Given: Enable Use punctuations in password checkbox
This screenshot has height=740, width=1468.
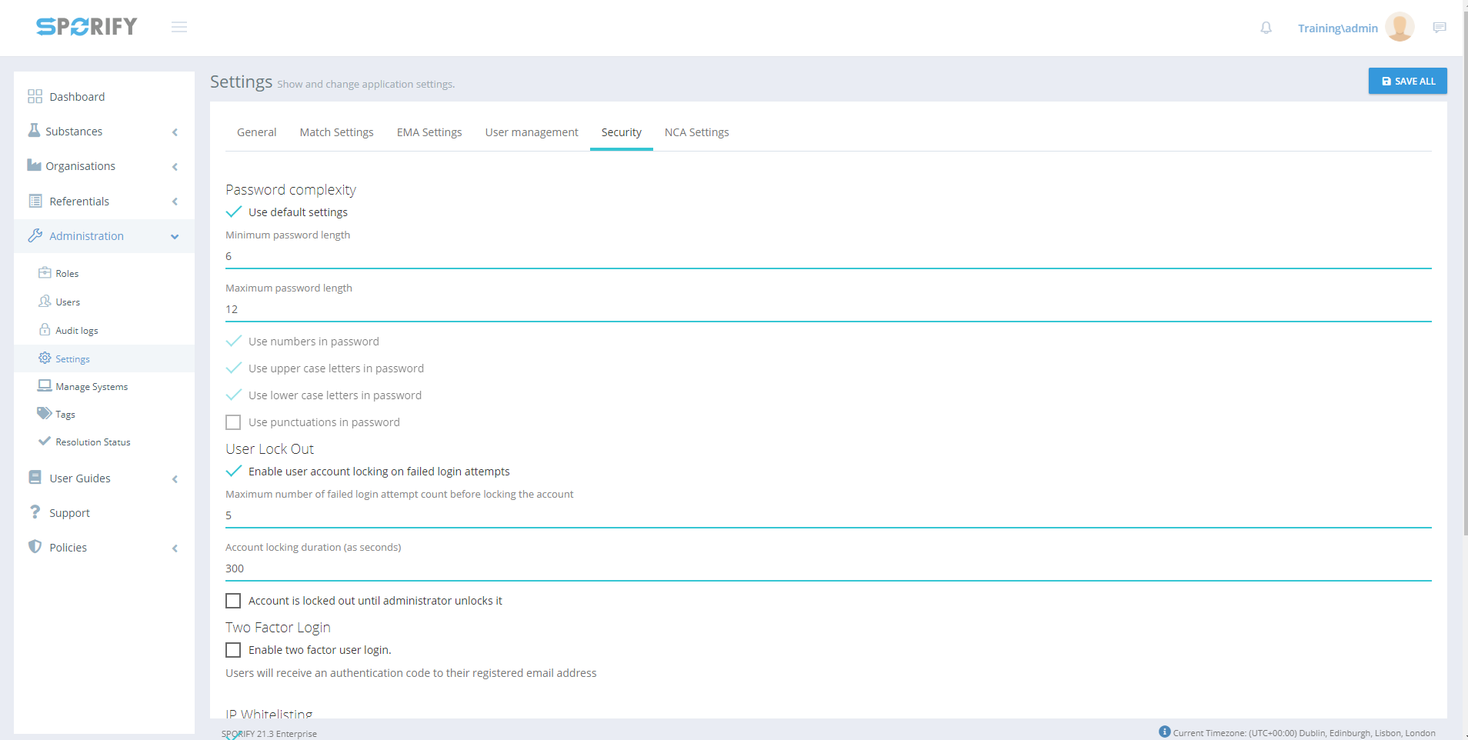Looking at the screenshot, I should (x=233, y=422).
